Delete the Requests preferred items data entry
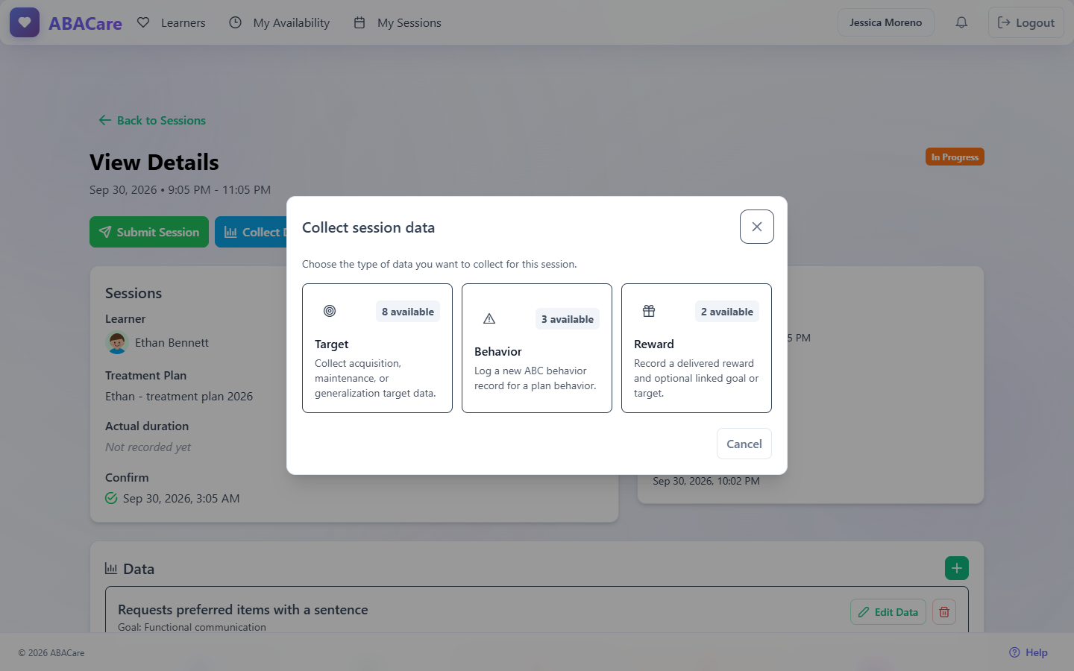Screen dimensions: 1074x671 pyautogui.click(x=944, y=612)
